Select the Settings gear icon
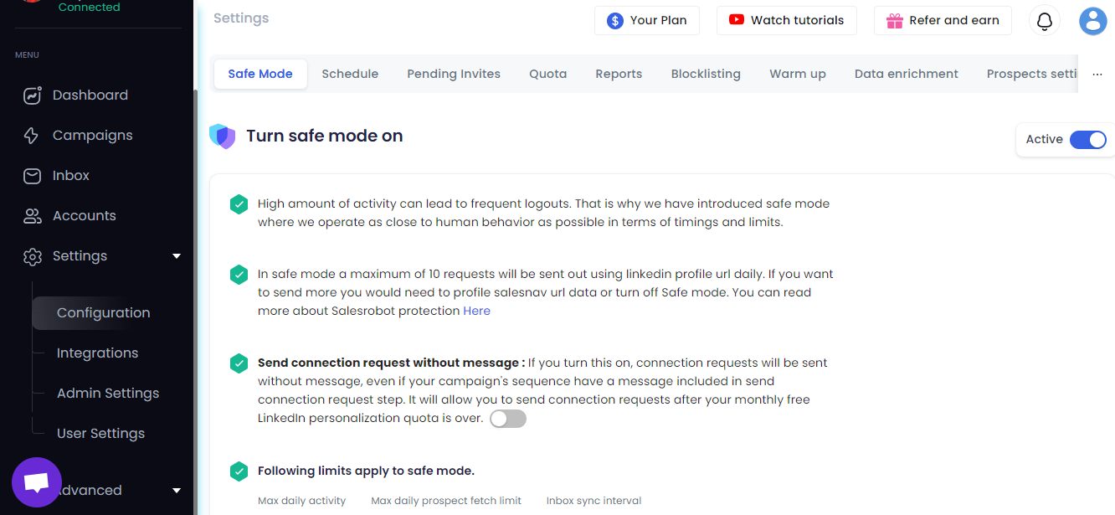This screenshot has width=1115, height=515. pyautogui.click(x=32, y=255)
